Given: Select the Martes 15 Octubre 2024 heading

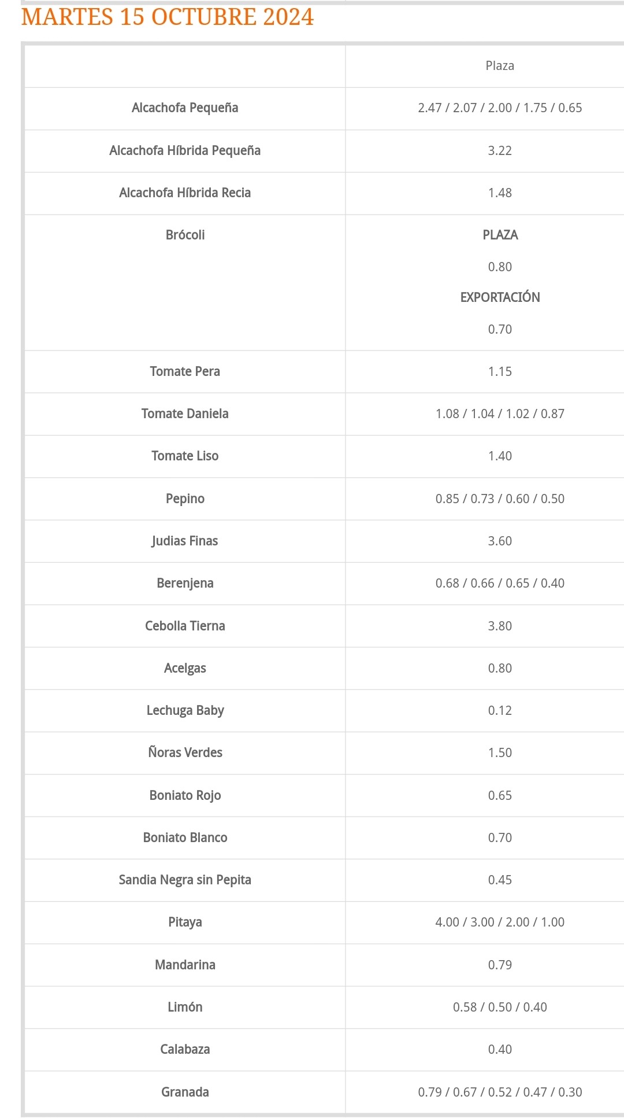Looking at the screenshot, I should pos(168,17).
